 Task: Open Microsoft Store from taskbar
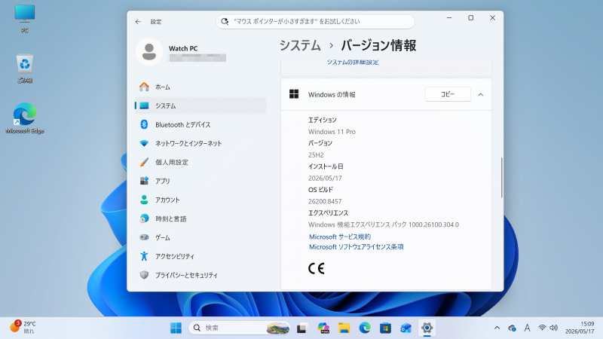coord(385,328)
